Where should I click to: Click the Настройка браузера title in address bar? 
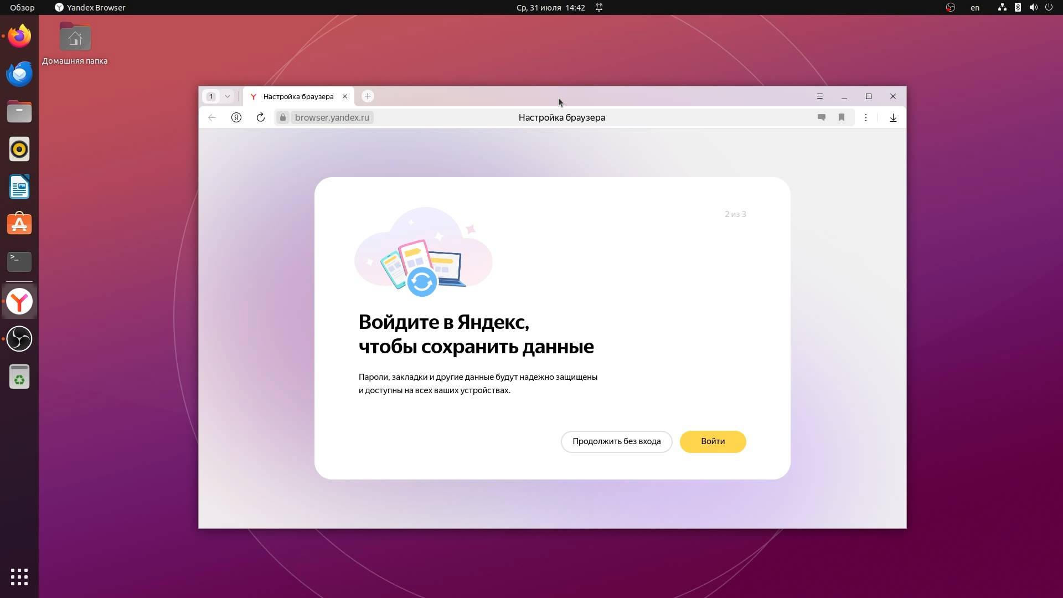point(561,117)
